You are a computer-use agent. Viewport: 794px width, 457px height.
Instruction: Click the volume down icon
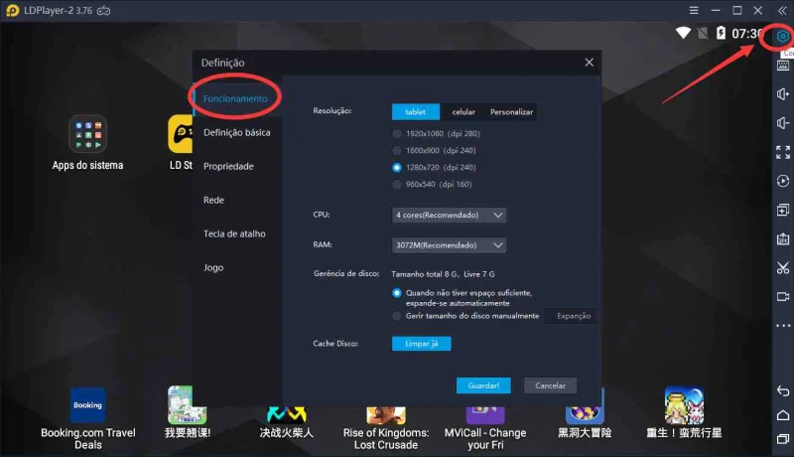pos(783,123)
